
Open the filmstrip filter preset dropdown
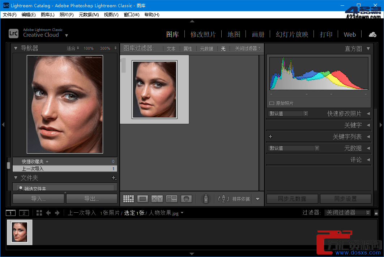347,213
